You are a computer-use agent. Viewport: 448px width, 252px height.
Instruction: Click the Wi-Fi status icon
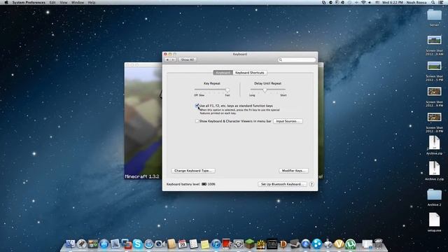point(363,2)
